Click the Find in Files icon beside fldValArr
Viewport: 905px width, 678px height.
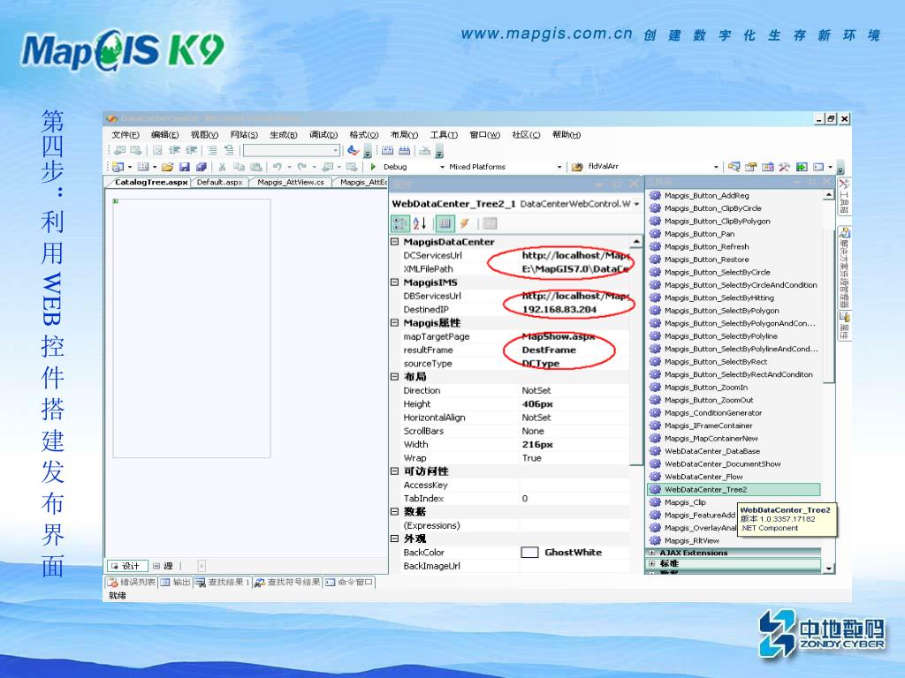tap(577, 167)
